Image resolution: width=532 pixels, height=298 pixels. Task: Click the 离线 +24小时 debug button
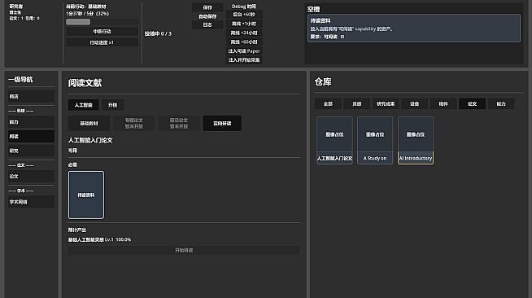pos(244,33)
